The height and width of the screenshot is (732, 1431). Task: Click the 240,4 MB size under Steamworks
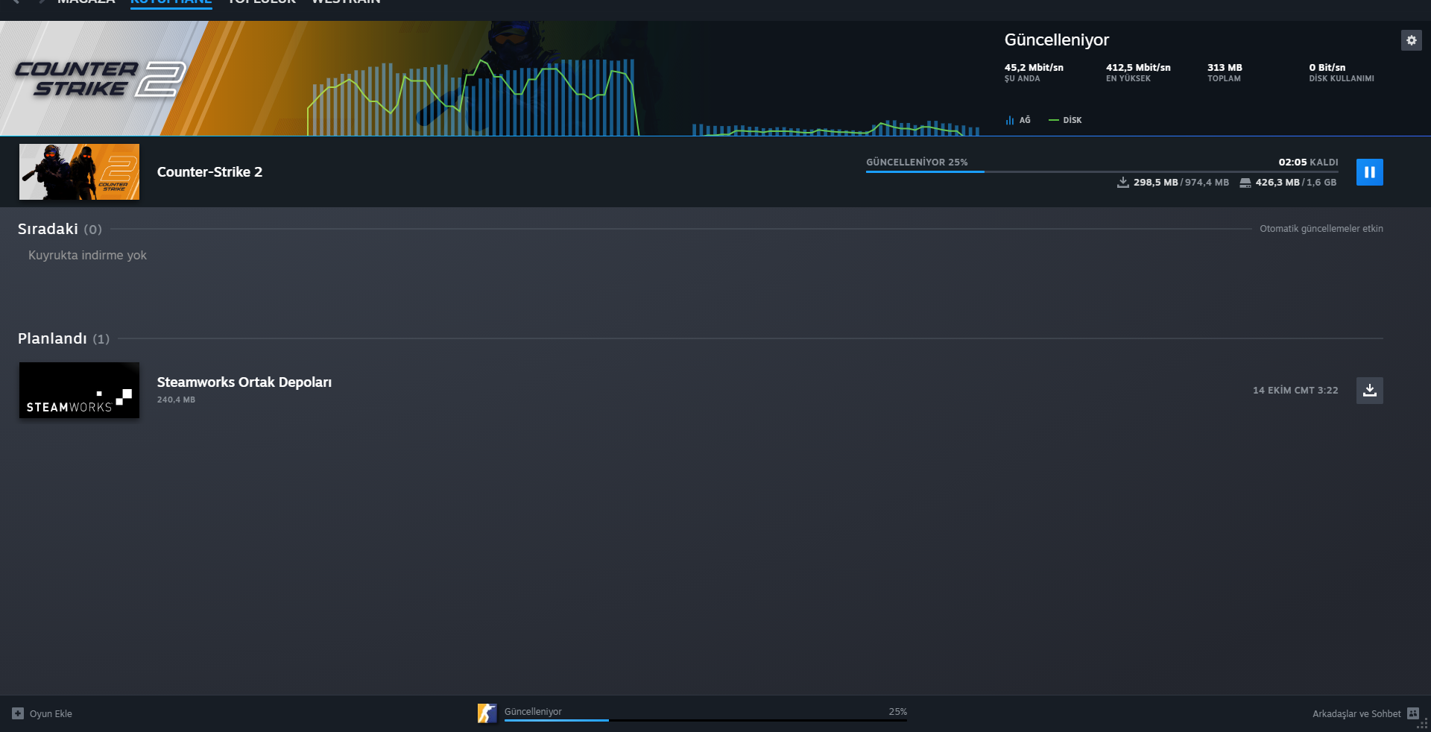pyautogui.click(x=176, y=400)
